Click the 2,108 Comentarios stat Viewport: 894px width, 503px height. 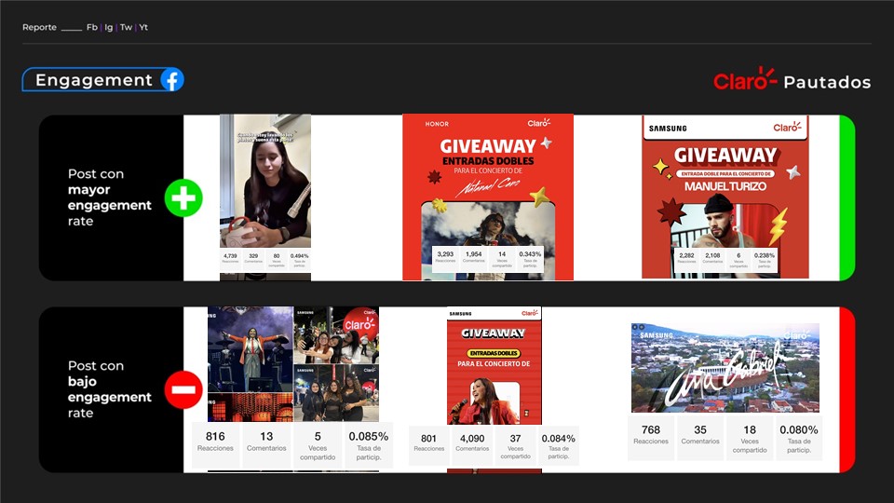[x=712, y=259]
